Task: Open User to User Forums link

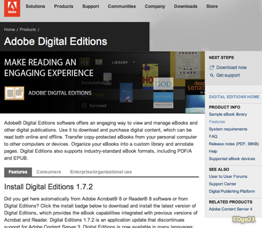Action: click(x=228, y=177)
